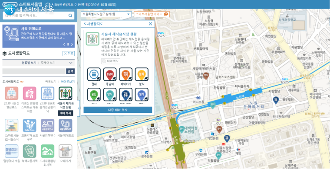Click the 노원구청 label on map
This screenshot has width=330, height=169.
click(x=90, y=152)
